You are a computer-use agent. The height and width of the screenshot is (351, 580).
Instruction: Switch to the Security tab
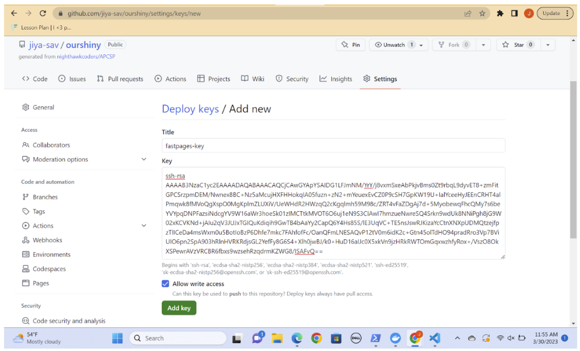click(x=292, y=79)
